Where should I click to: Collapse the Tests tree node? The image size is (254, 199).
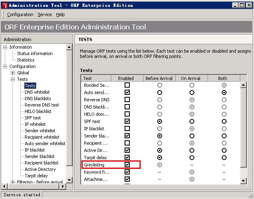[13, 79]
